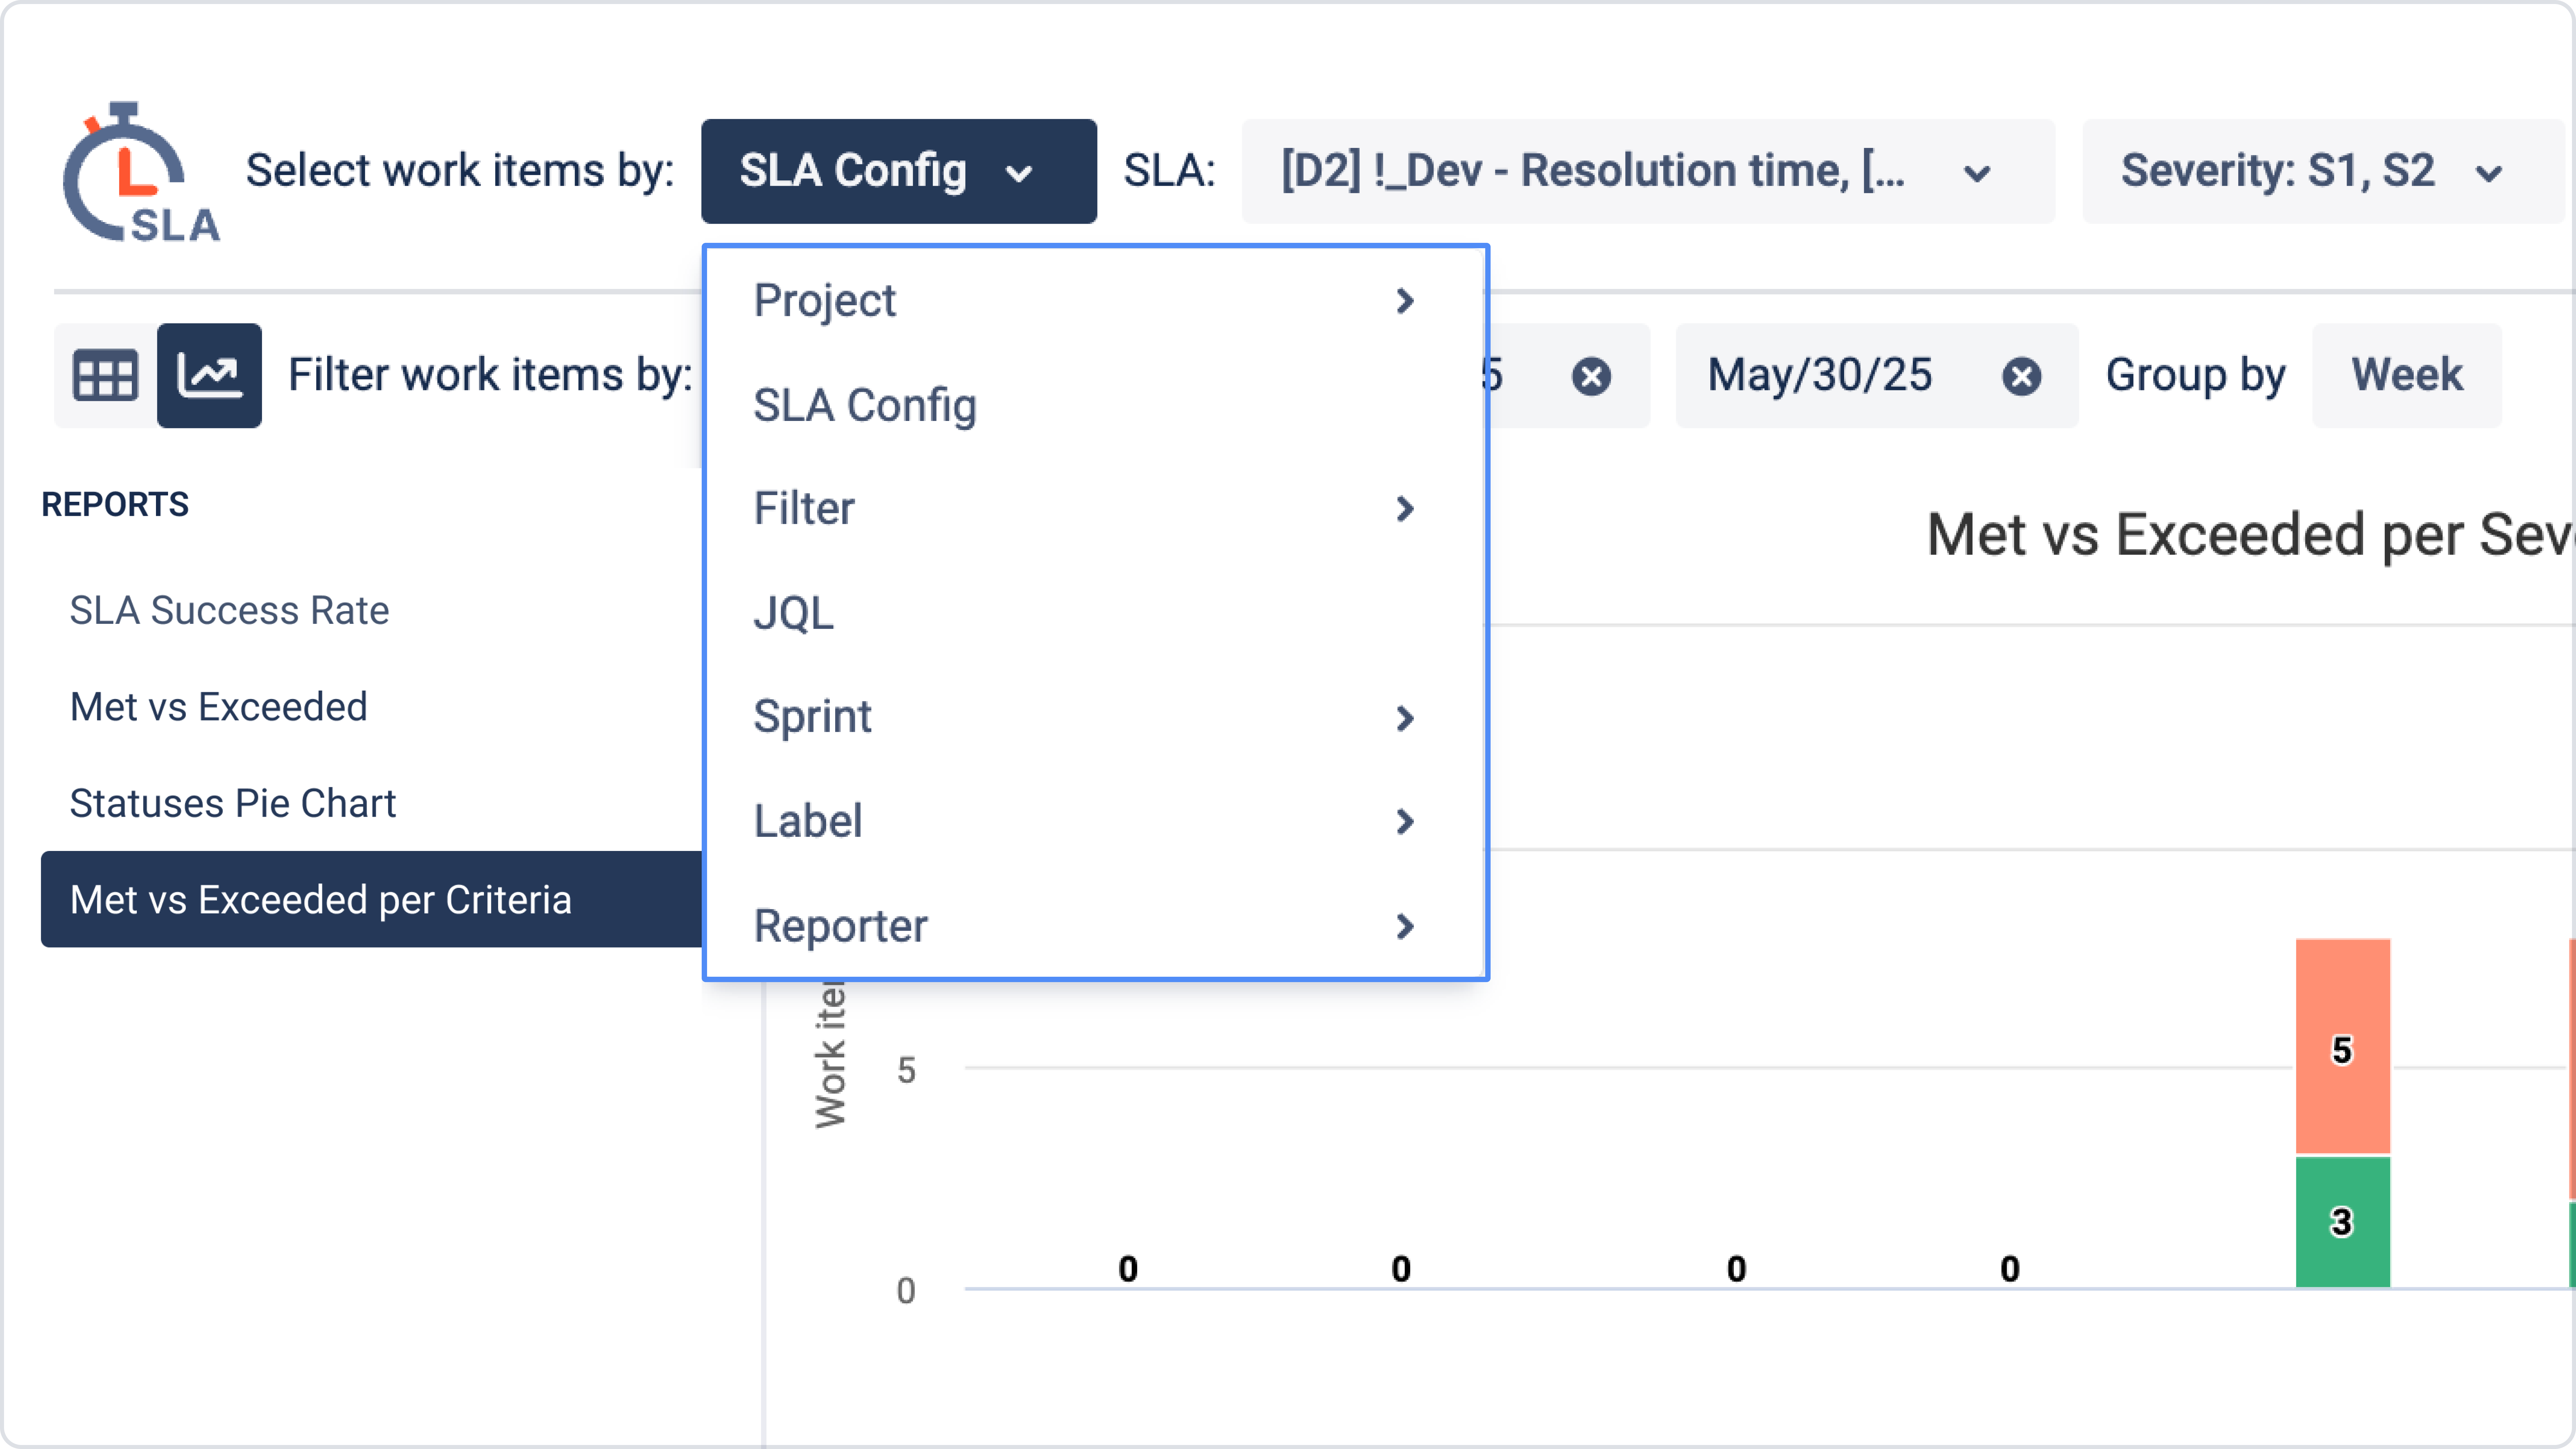2576x1449 pixels.
Task: Expand the Sprint submenu chevron
Action: click(1404, 718)
